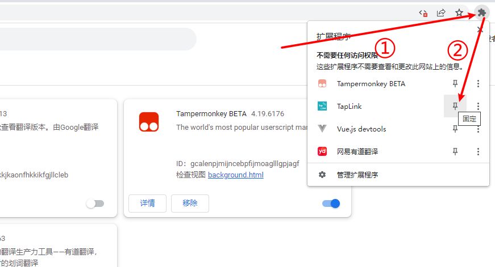Click the 扩展程序 popup title
This screenshot has height=267, width=495.
point(334,37)
